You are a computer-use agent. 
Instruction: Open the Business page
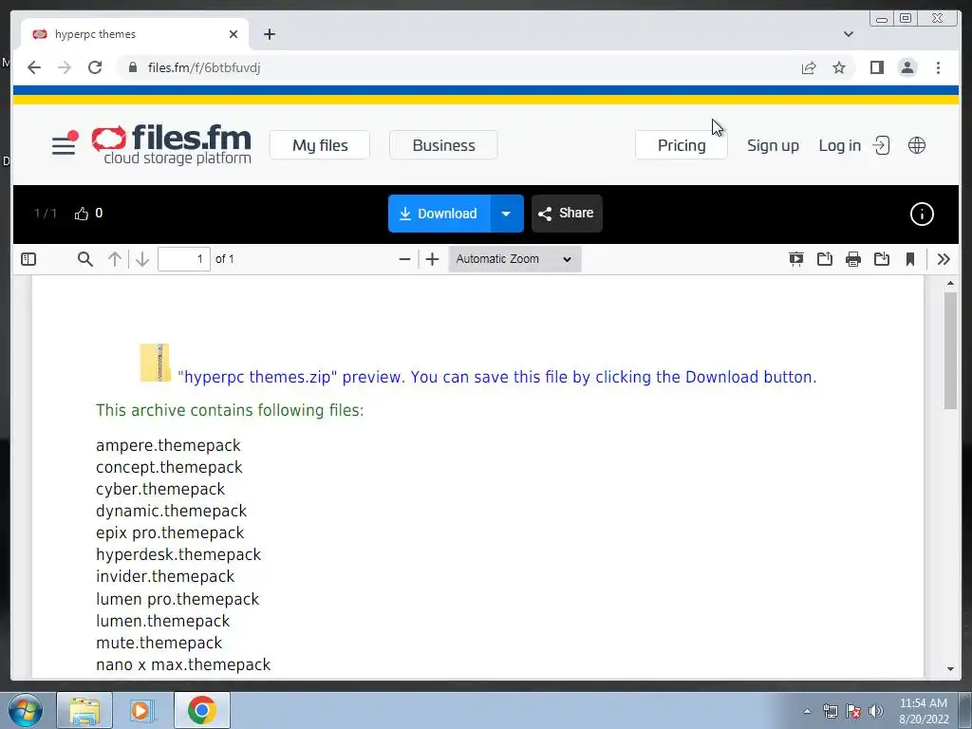(443, 145)
